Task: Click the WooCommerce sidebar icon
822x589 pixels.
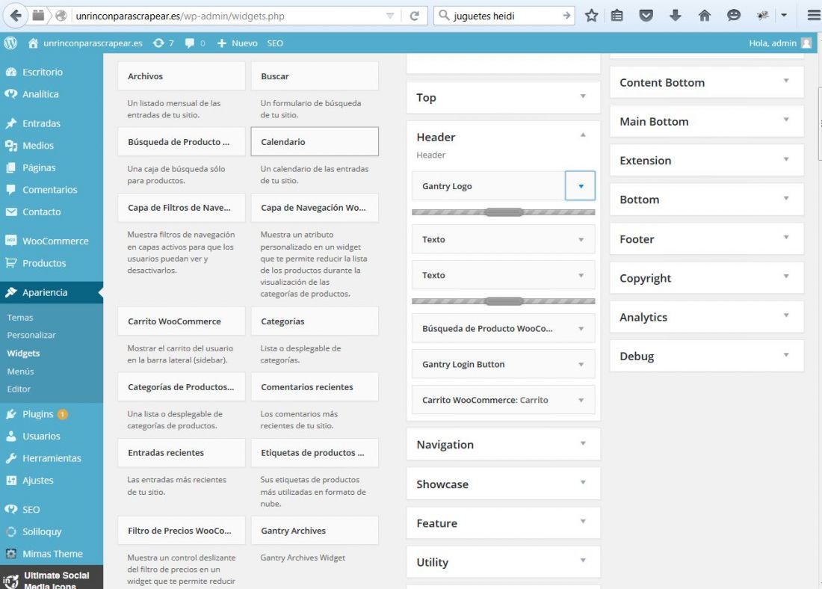Action: 11,241
